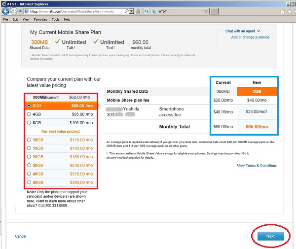The height and width of the screenshot is (249, 296).
Task: Click the orange 2GB new data cell
Action: [257, 91]
